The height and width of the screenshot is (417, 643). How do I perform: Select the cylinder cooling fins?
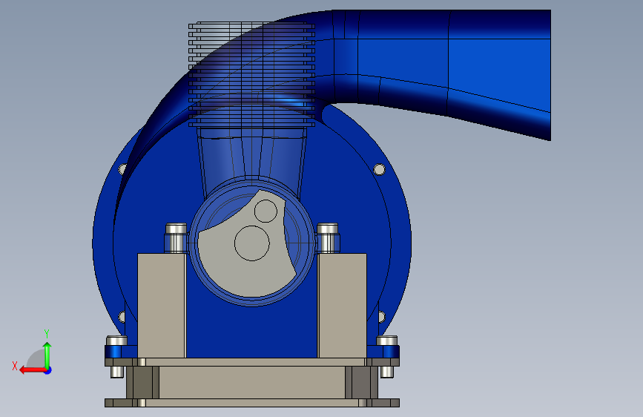click(251, 74)
